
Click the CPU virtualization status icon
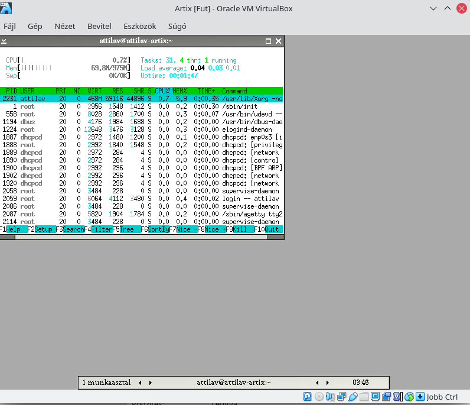pos(397,397)
